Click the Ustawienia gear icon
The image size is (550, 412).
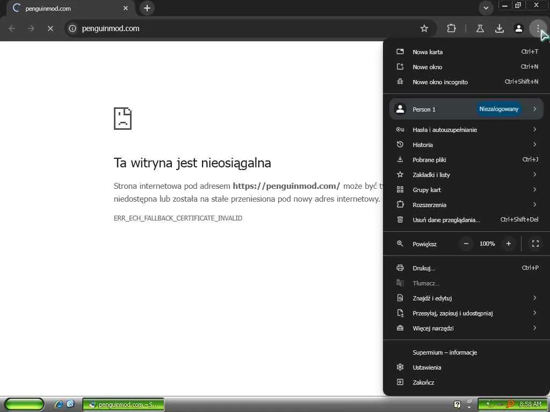[400, 367]
